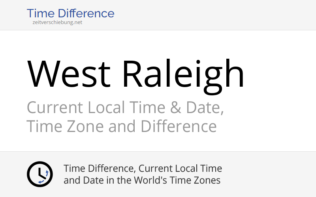This screenshot has height=197, width=316.
Task: Click the black clock hands in the icon
Action: tap(42, 173)
